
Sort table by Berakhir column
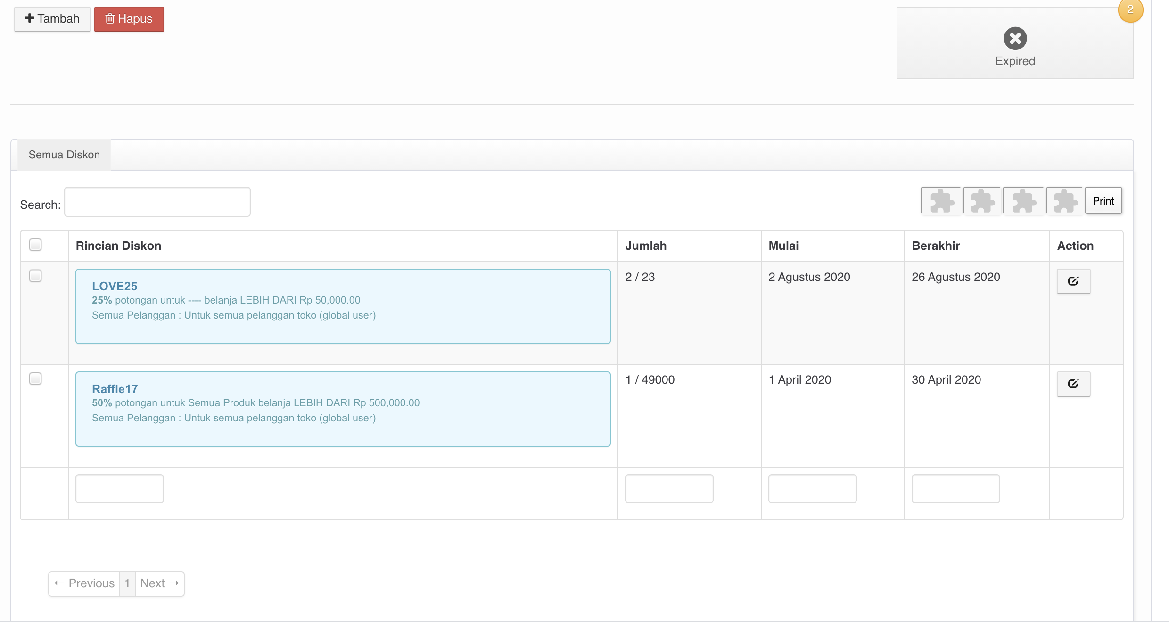936,246
